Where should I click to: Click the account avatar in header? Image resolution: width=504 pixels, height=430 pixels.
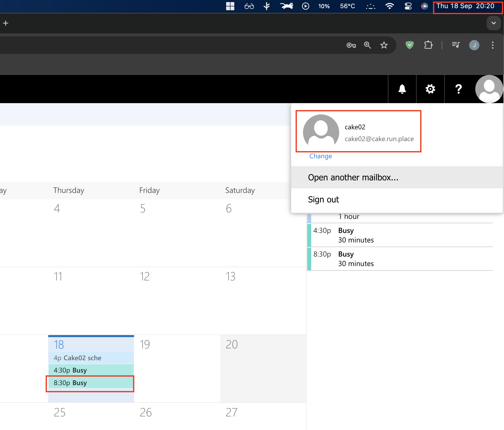pos(489,89)
